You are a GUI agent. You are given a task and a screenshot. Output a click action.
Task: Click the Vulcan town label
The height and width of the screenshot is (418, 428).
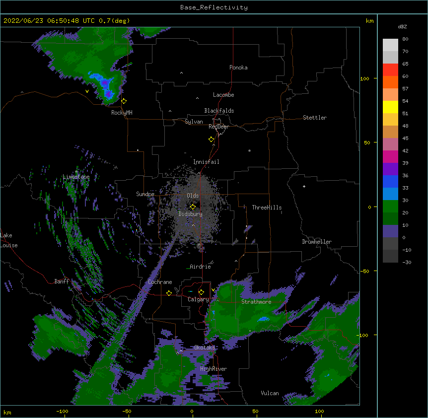tap(270, 393)
